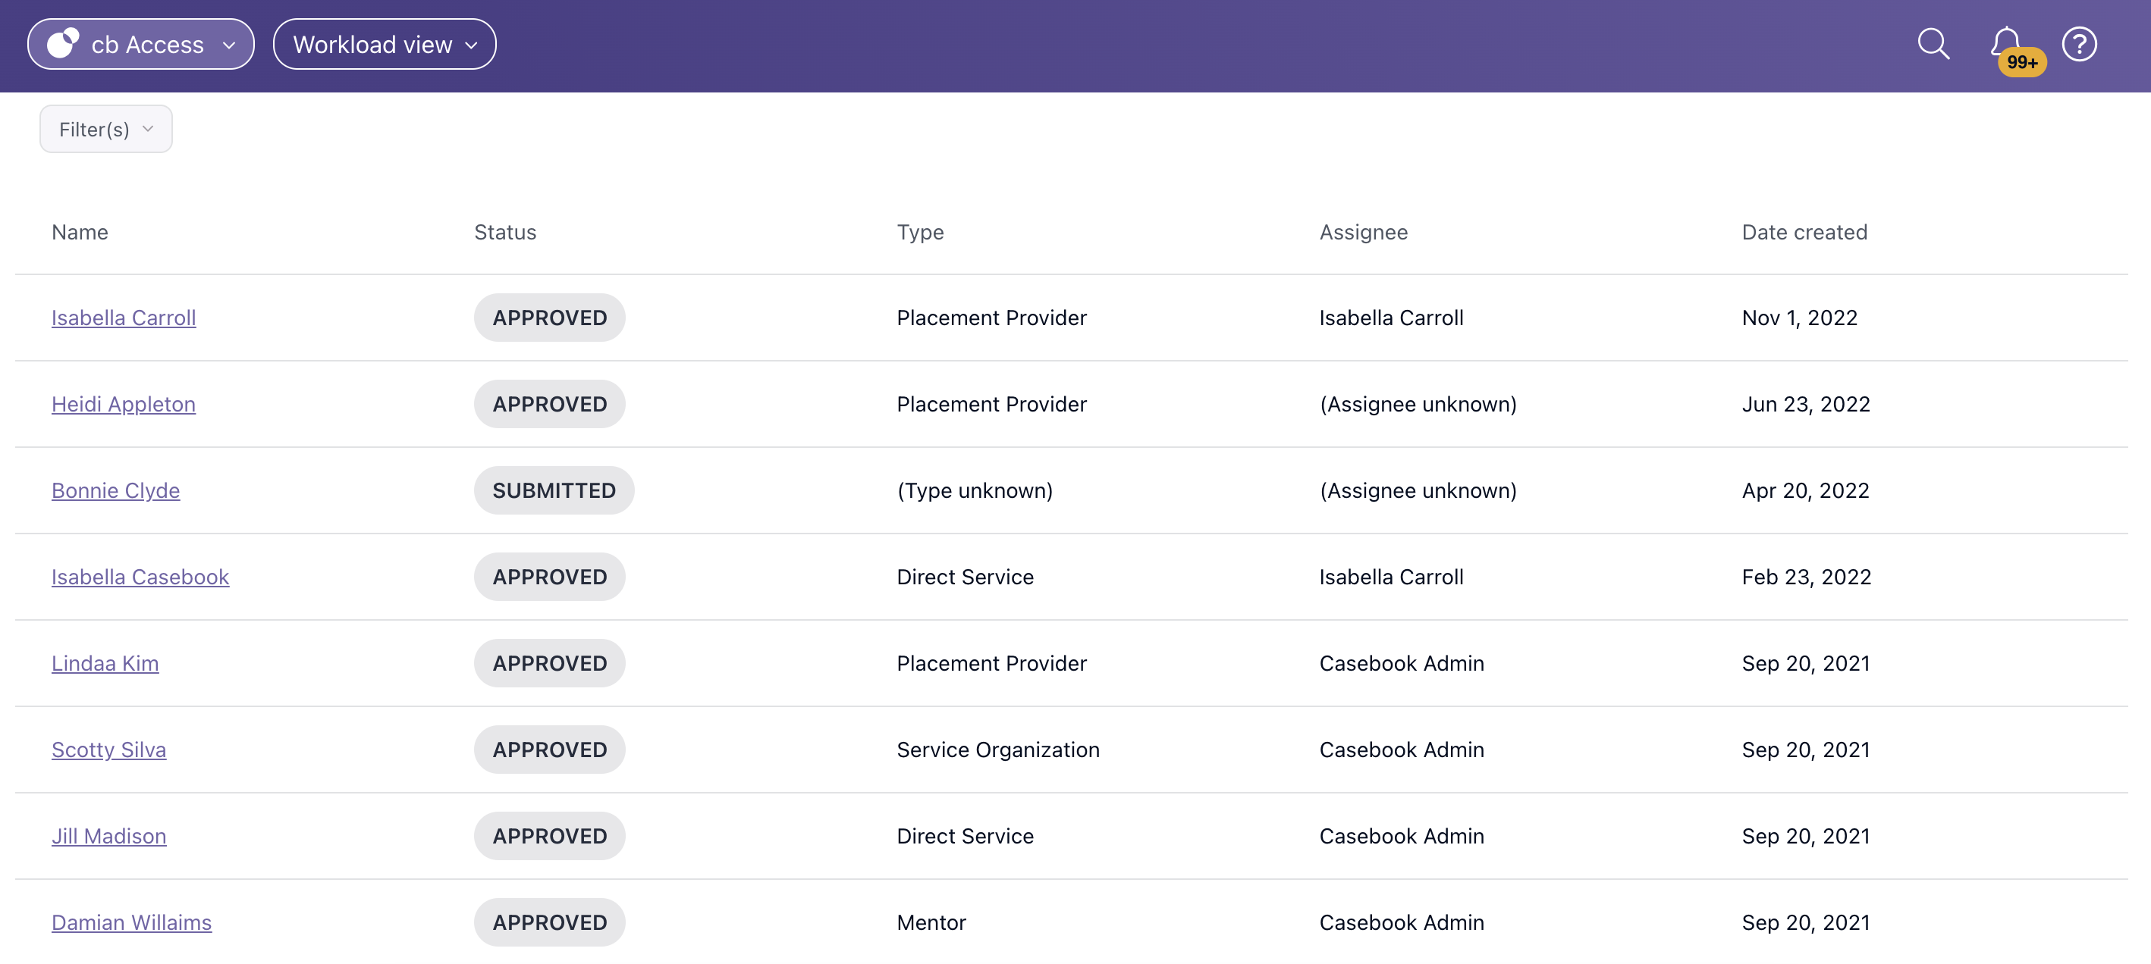Click the (Type unknown) cell

click(x=975, y=491)
